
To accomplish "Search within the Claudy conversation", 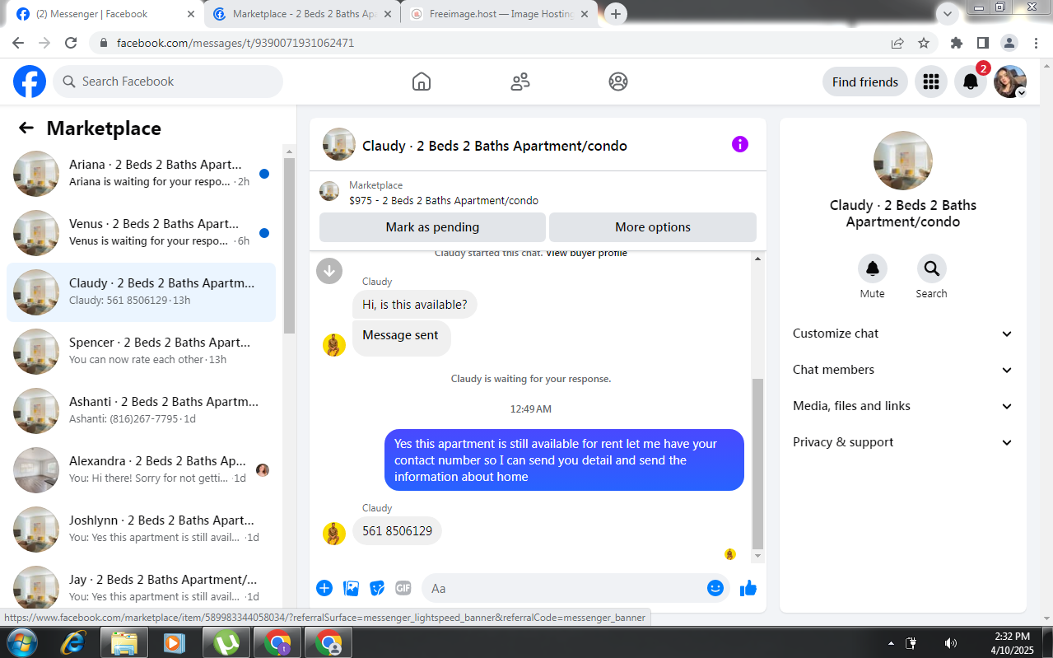I will [932, 268].
